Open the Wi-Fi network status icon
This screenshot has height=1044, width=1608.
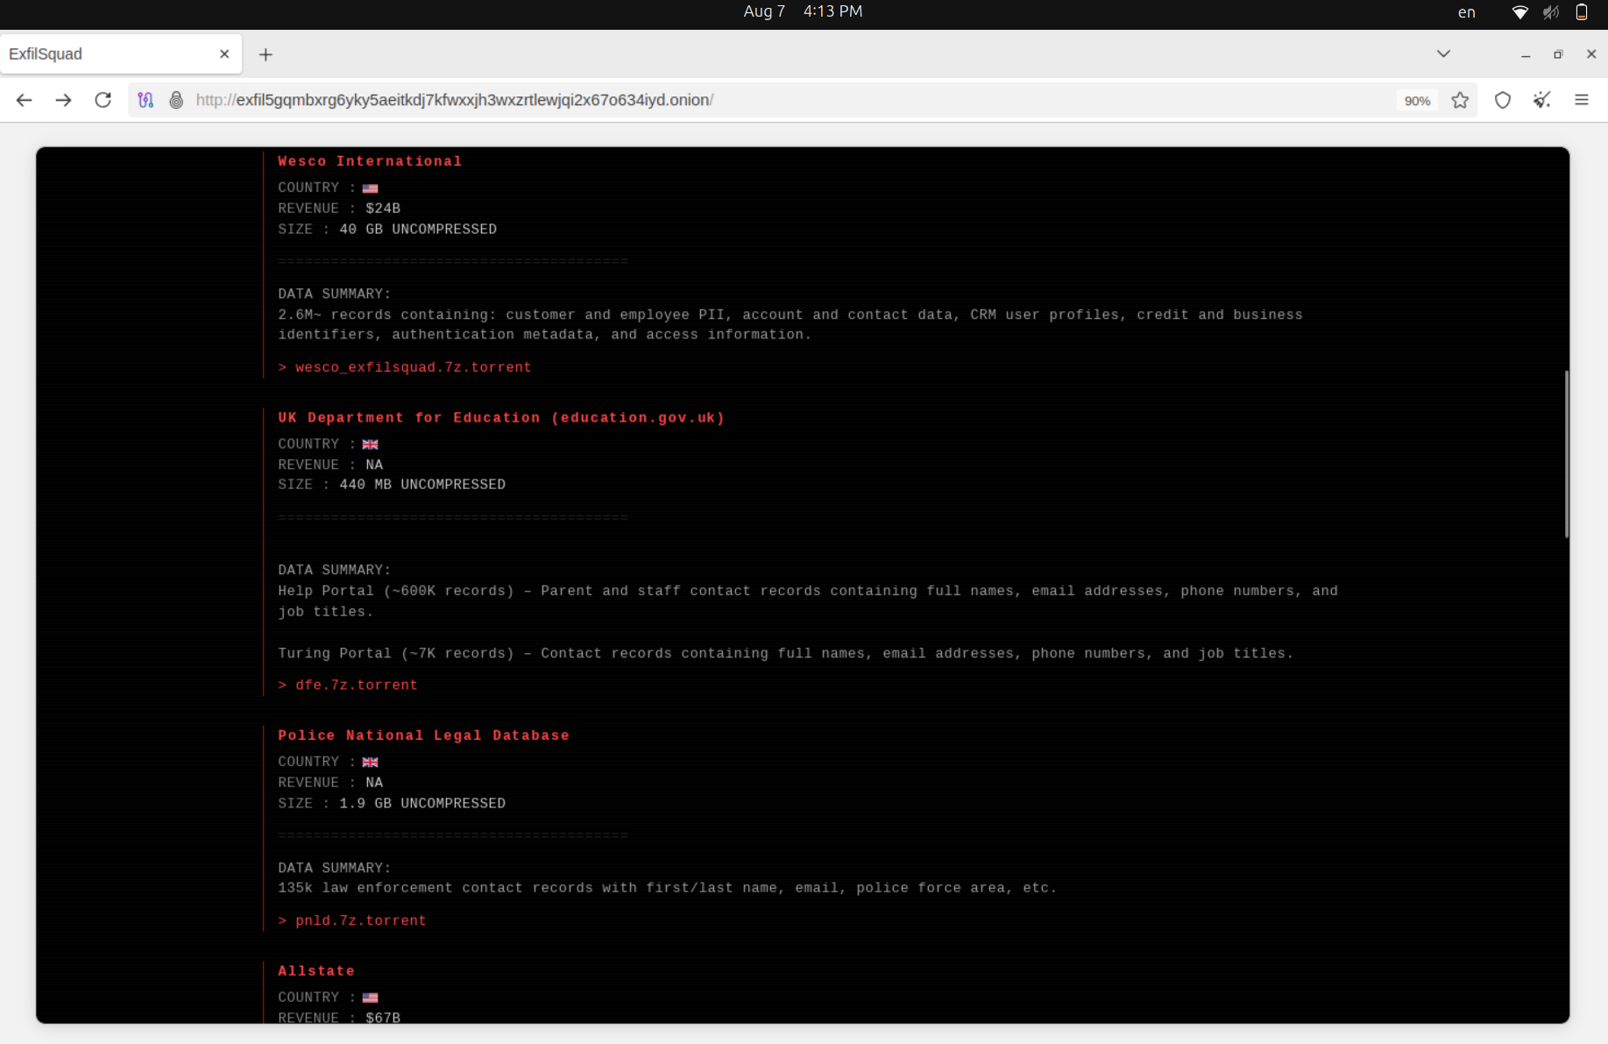click(1520, 12)
